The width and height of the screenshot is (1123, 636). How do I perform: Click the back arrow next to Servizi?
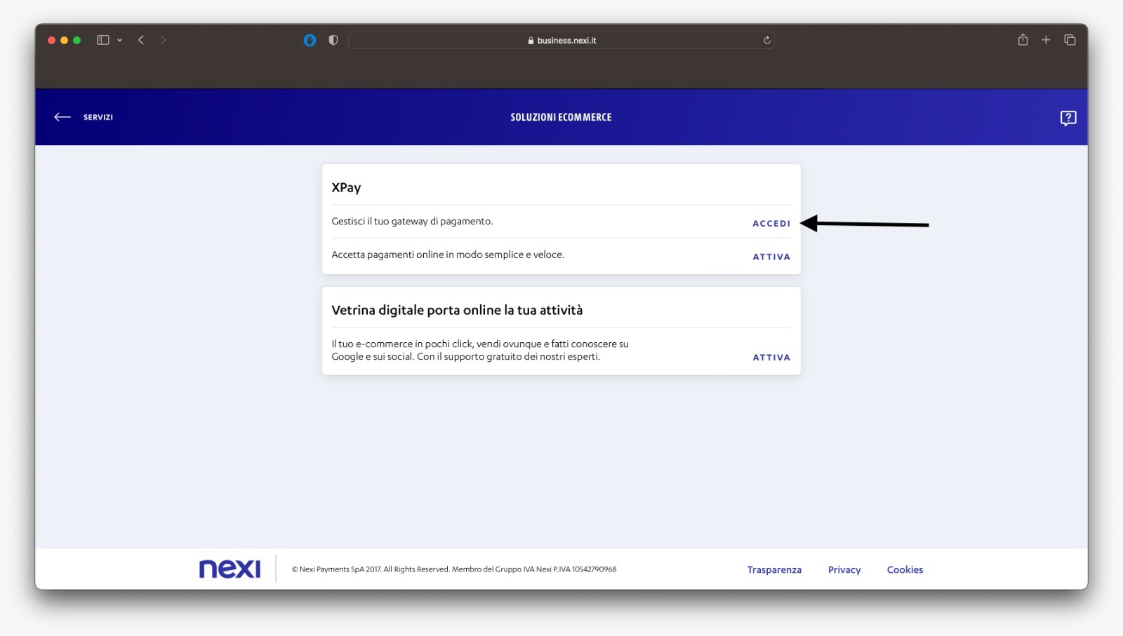tap(62, 117)
